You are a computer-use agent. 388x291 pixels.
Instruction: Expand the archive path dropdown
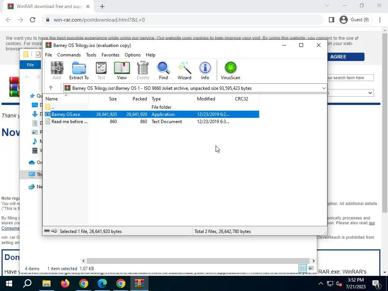(324, 88)
